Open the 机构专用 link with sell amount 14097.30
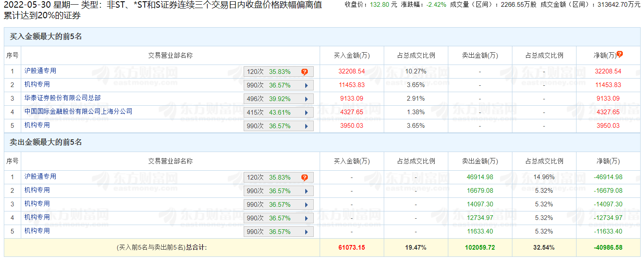Image resolution: width=644 pixels, height=259 pixels. point(37,204)
